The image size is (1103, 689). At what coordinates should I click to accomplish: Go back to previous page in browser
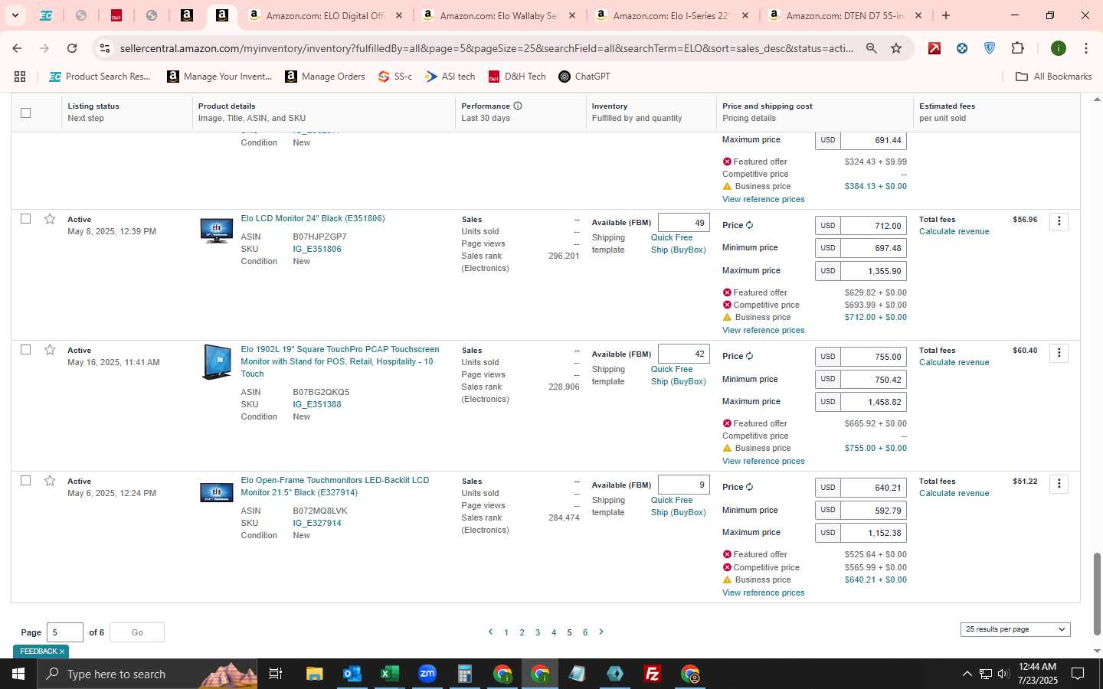coord(17,48)
